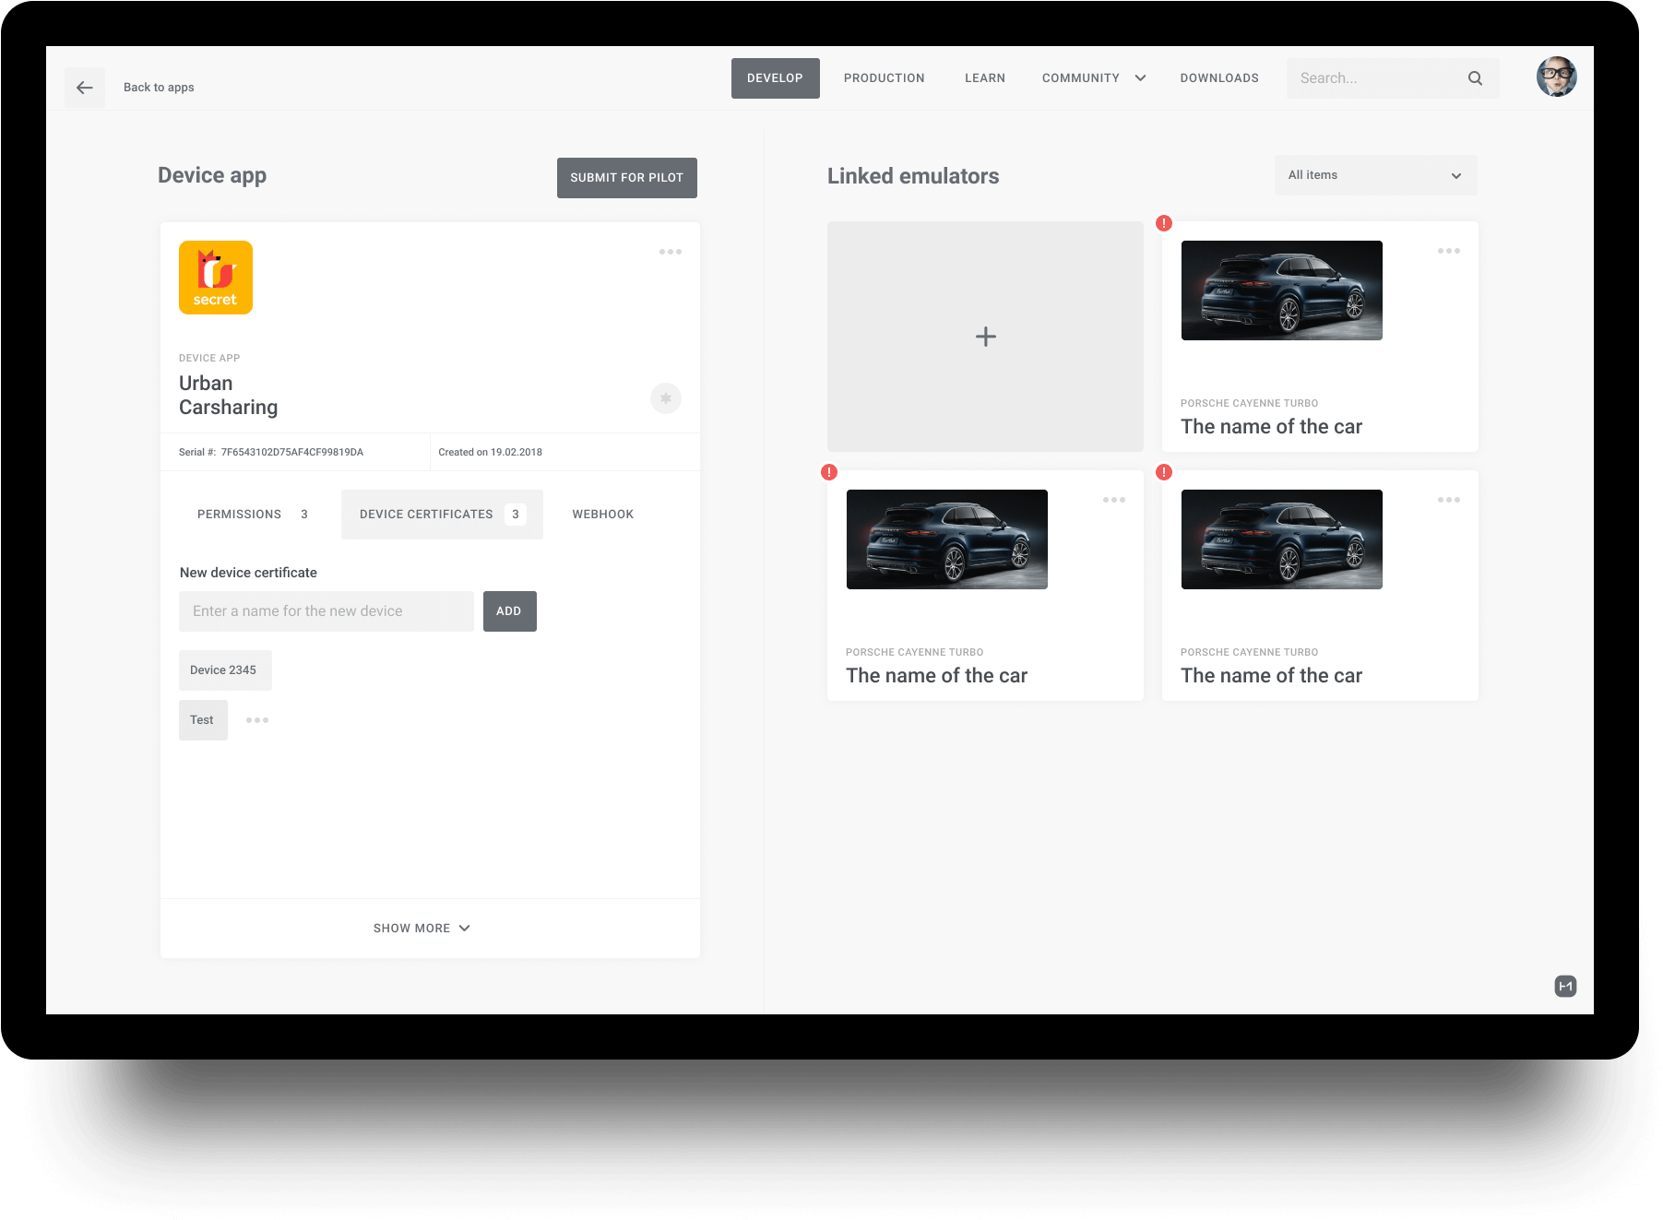The image size is (1663, 1220).
Task: Switch to the Permissions tab
Action: 252,515
